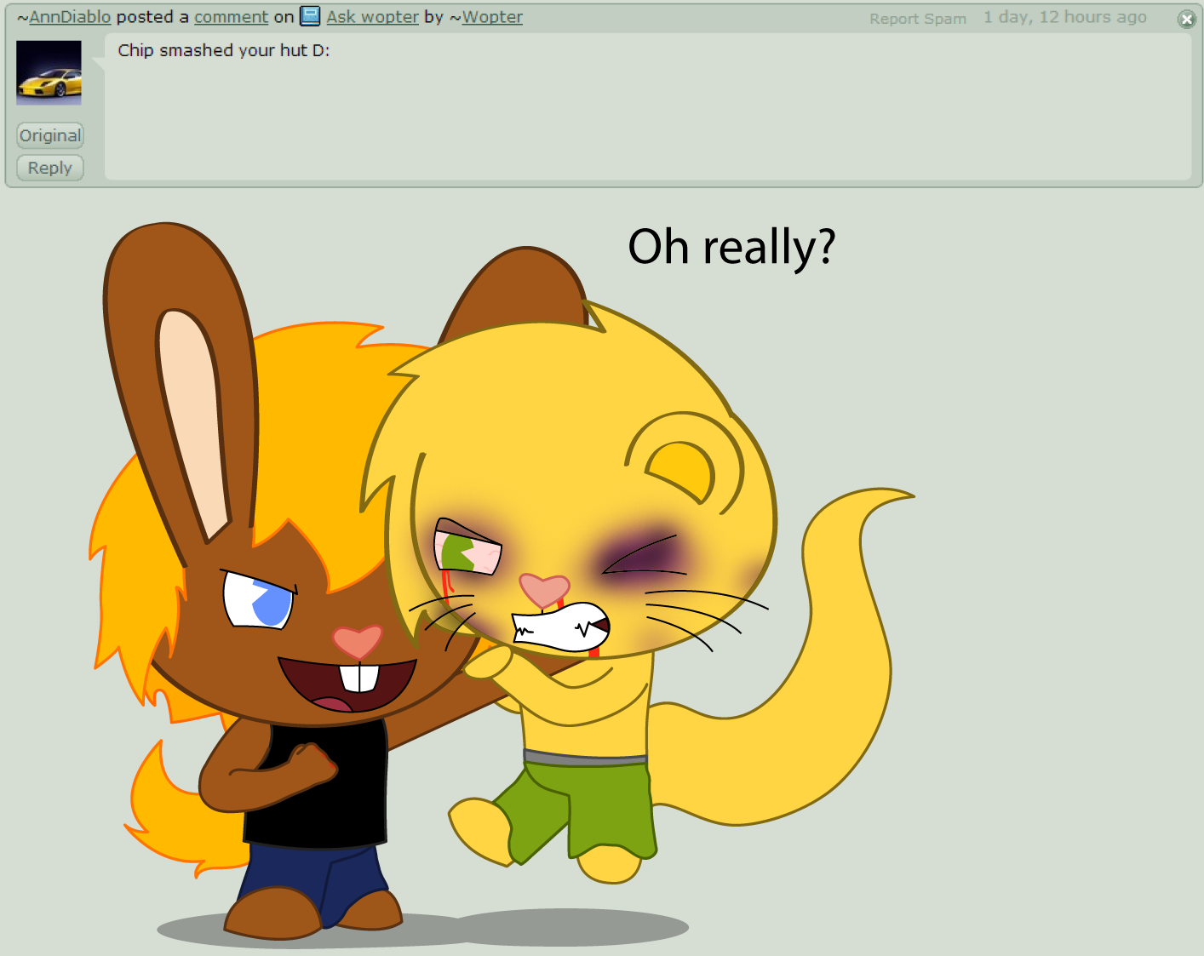Click the Original button
The height and width of the screenshot is (956, 1204).
coord(50,135)
